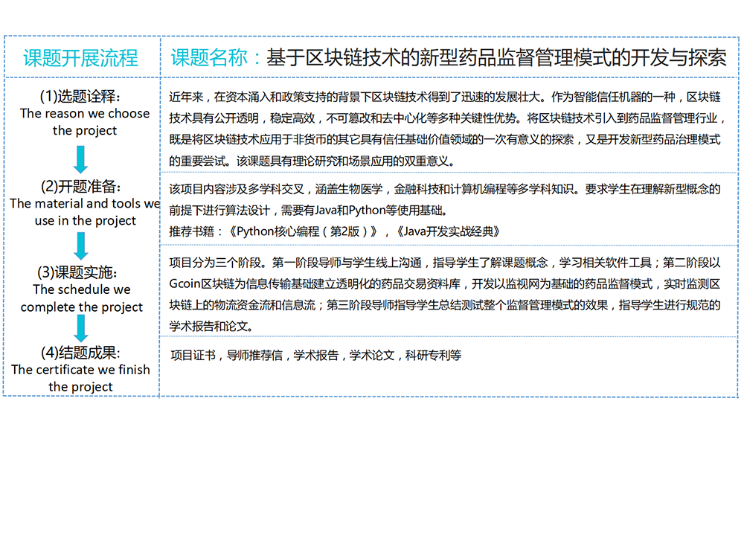The image size is (744, 558).
Task: Click the line 学术报告和论文。
Action: tap(211, 327)
